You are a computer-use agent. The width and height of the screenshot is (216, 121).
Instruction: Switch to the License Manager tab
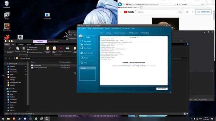pyautogui.click(x=120, y=33)
